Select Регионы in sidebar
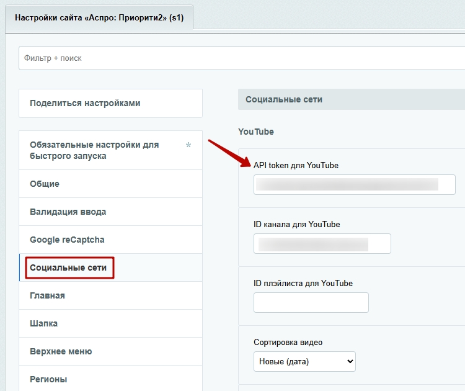This screenshot has height=391, width=465. 110,379
